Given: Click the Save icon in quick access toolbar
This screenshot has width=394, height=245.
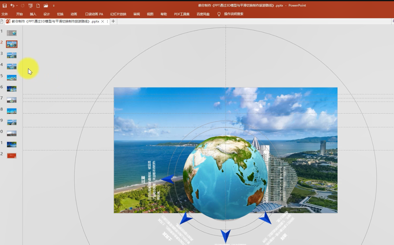Looking at the screenshot, I should [x=5, y=5].
